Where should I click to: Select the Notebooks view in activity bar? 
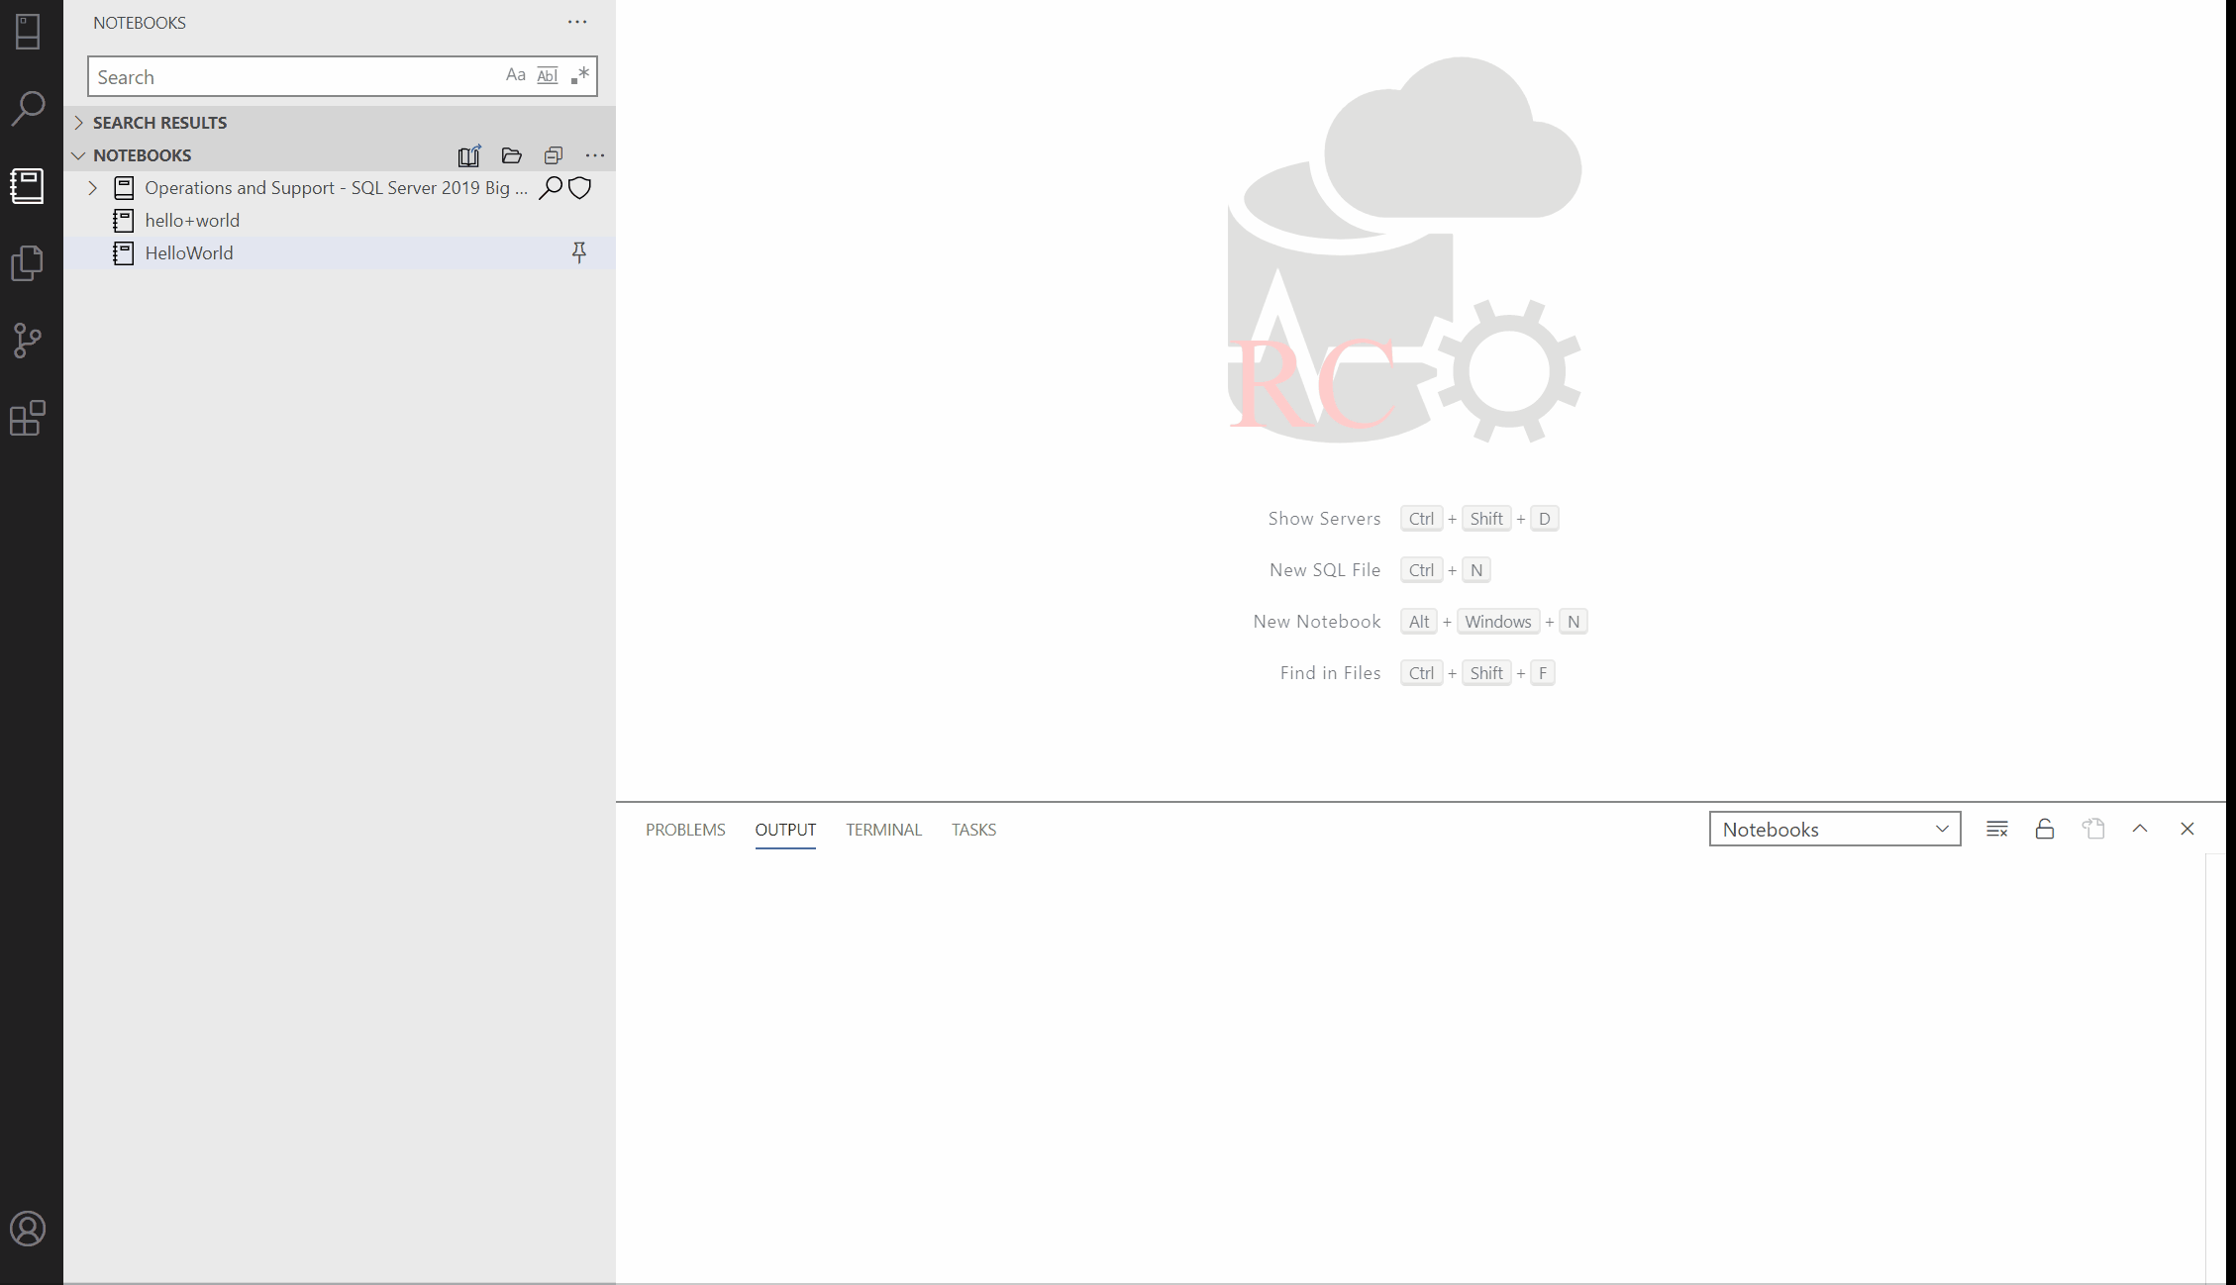[x=28, y=185]
